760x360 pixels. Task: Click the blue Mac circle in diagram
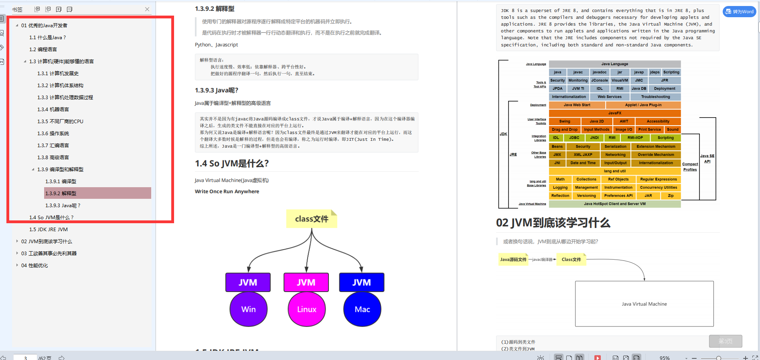tap(362, 309)
